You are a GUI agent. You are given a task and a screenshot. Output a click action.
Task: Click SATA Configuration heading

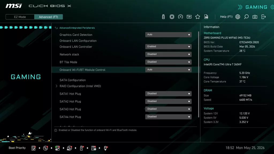click(x=73, y=80)
